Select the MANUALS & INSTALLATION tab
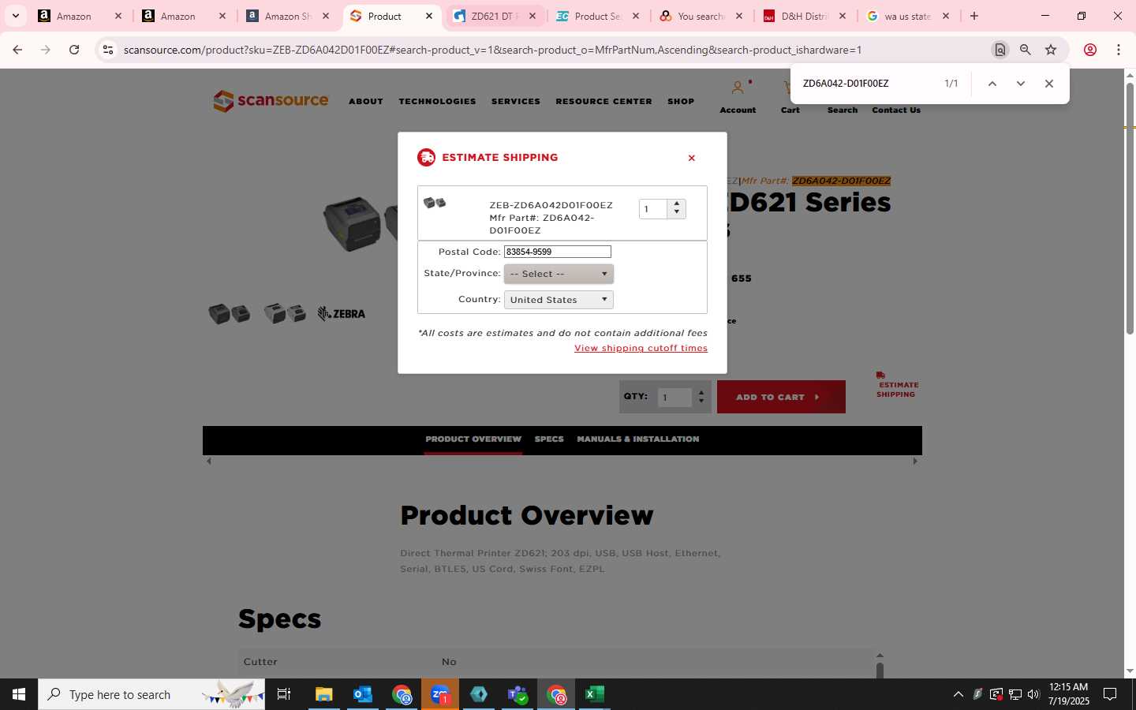The height and width of the screenshot is (710, 1136). (637, 439)
